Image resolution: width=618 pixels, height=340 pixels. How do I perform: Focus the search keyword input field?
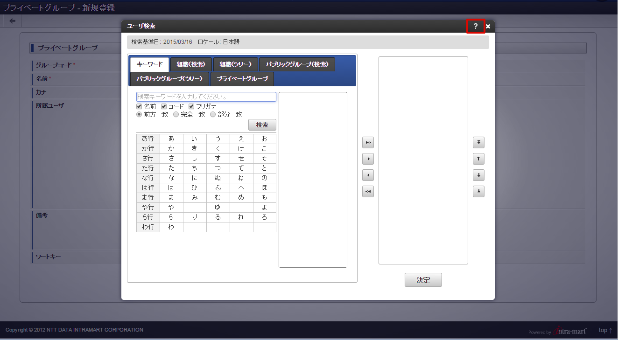pos(206,97)
